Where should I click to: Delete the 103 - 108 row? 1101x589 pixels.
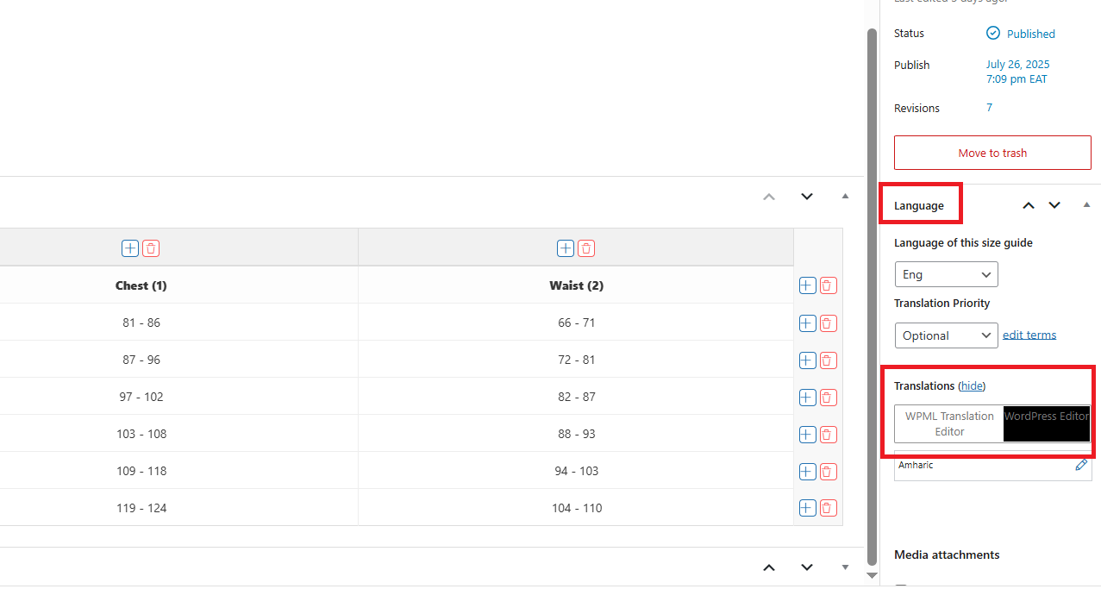(x=828, y=435)
